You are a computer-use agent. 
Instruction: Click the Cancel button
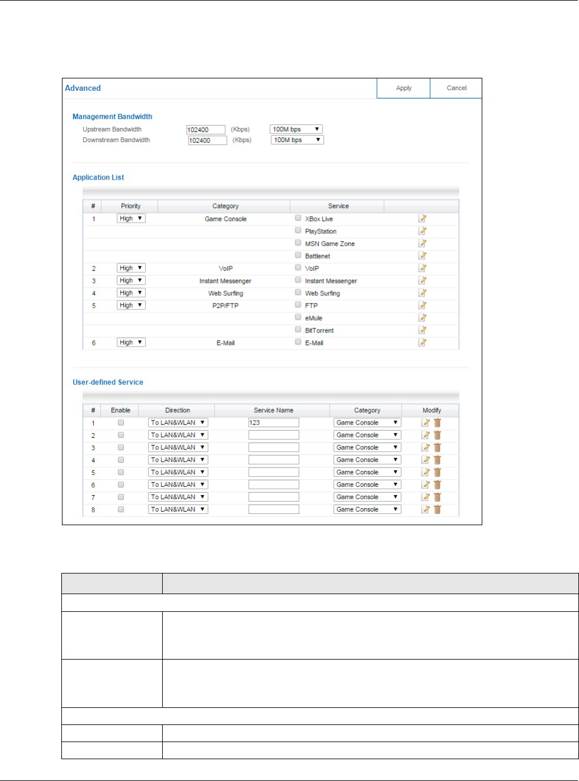click(456, 88)
